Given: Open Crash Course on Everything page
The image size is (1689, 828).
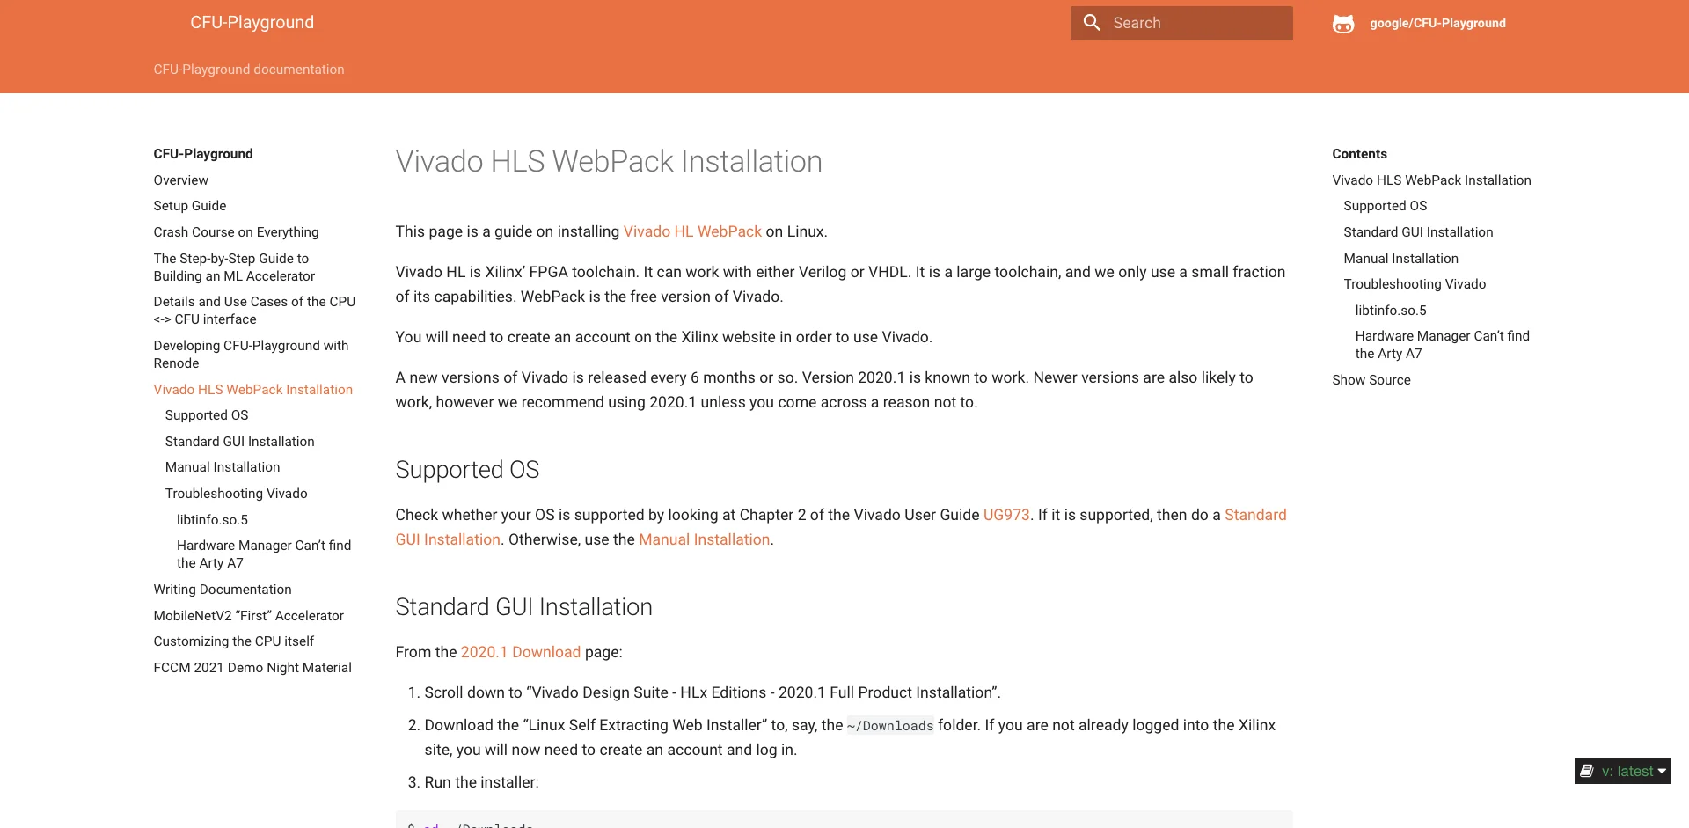Looking at the screenshot, I should (x=236, y=232).
